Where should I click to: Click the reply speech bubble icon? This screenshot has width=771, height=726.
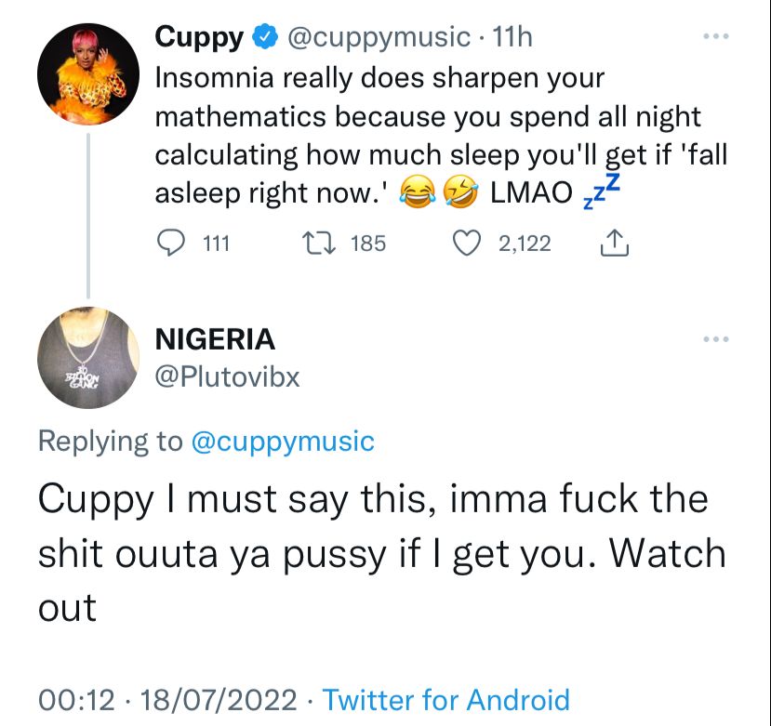pyautogui.click(x=170, y=244)
